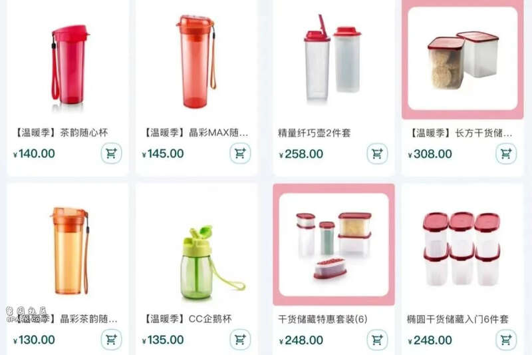Add 干货储藏特惠套装(6) to cart

pyautogui.click(x=377, y=340)
